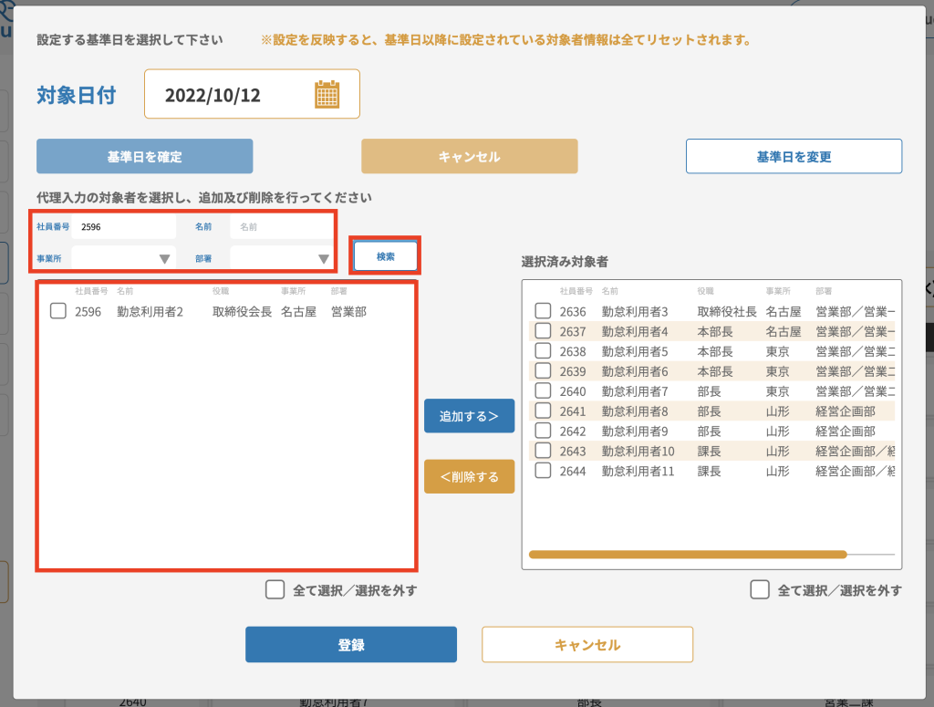Click the 基準日を確定 button
Screen dimensions: 934x707
pos(144,156)
